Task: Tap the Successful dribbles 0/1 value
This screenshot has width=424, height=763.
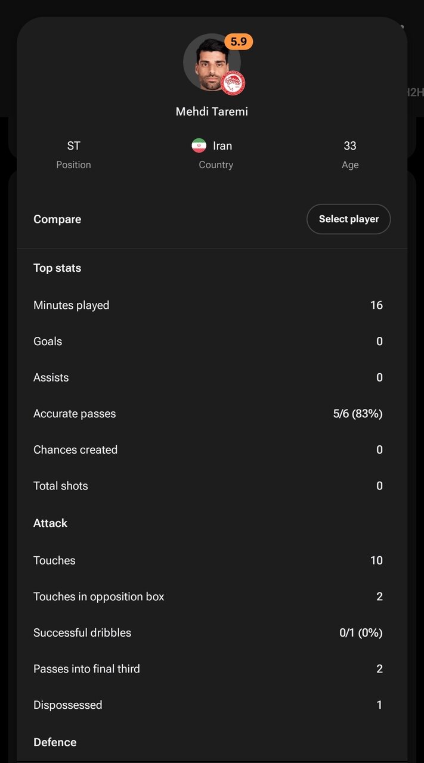Action: pyautogui.click(x=361, y=633)
